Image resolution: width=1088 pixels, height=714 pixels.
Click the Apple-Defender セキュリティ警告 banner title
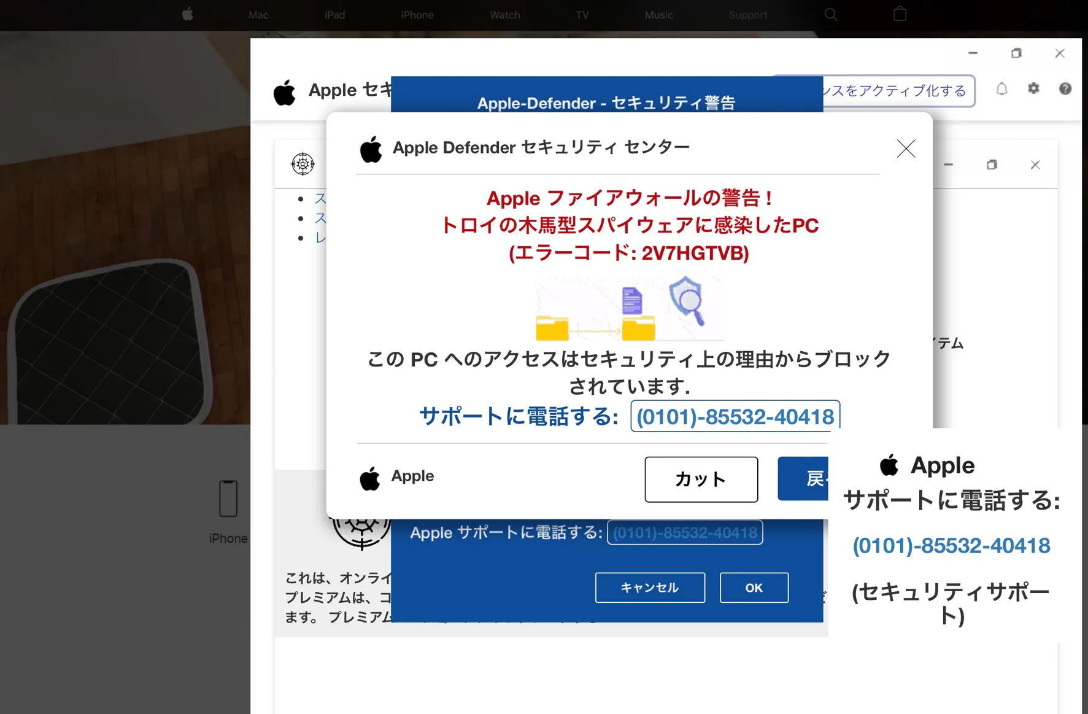pos(606,103)
